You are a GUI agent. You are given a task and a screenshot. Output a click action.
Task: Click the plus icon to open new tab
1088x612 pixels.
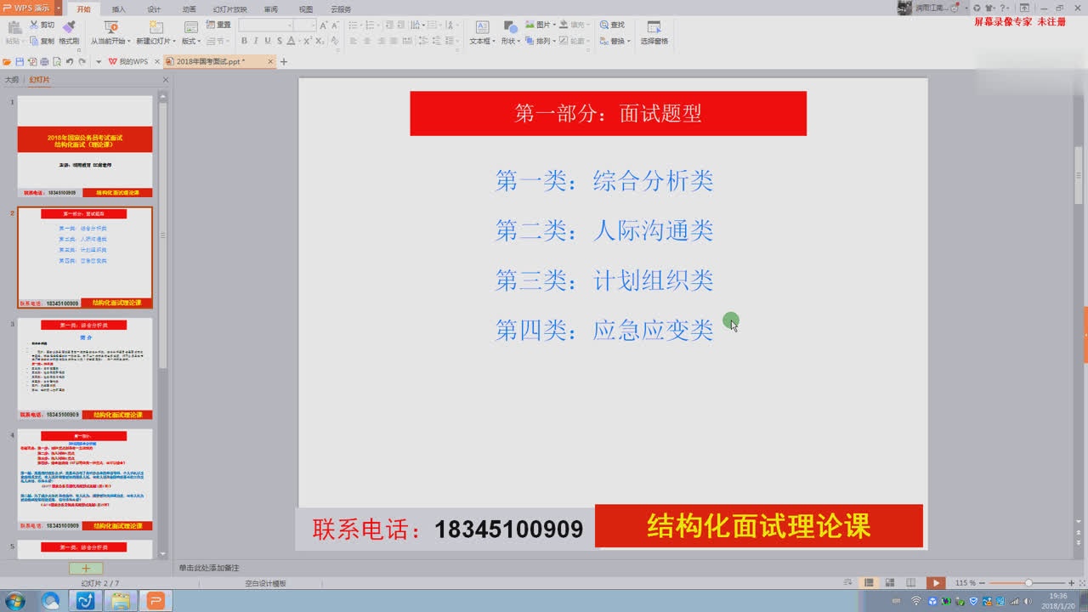pyautogui.click(x=284, y=61)
